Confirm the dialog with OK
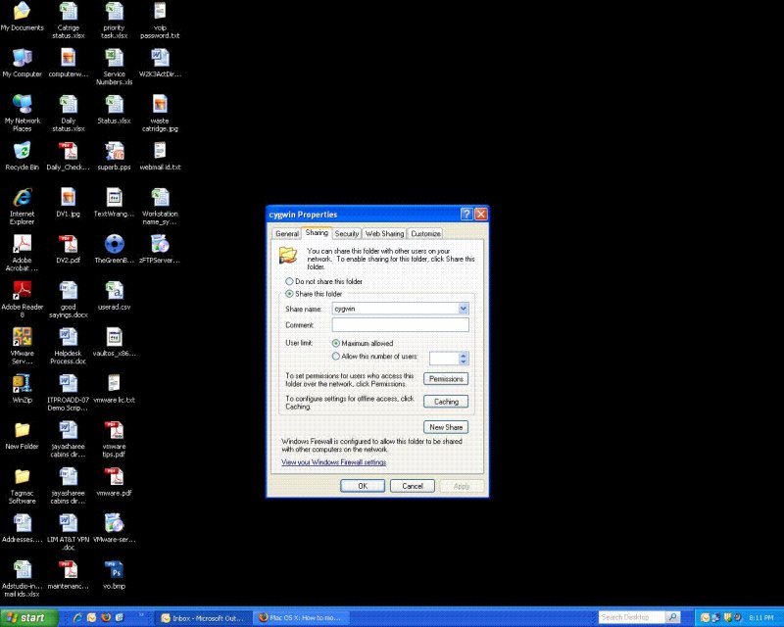The height and width of the screenshot is (627, 784). tap(363, 486)
